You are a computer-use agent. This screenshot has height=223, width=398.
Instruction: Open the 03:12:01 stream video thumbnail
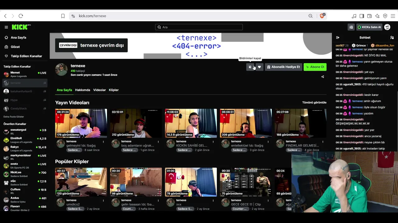[x=136, y=123]
